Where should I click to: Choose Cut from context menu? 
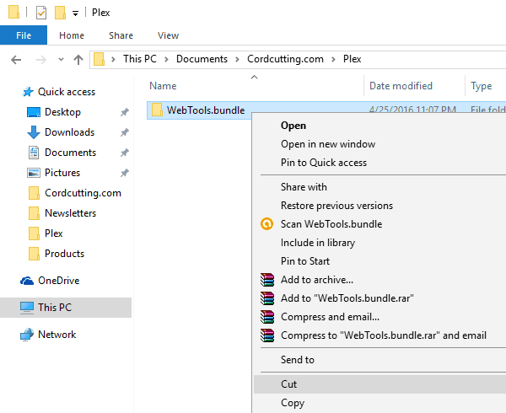(x=379, y=384)
